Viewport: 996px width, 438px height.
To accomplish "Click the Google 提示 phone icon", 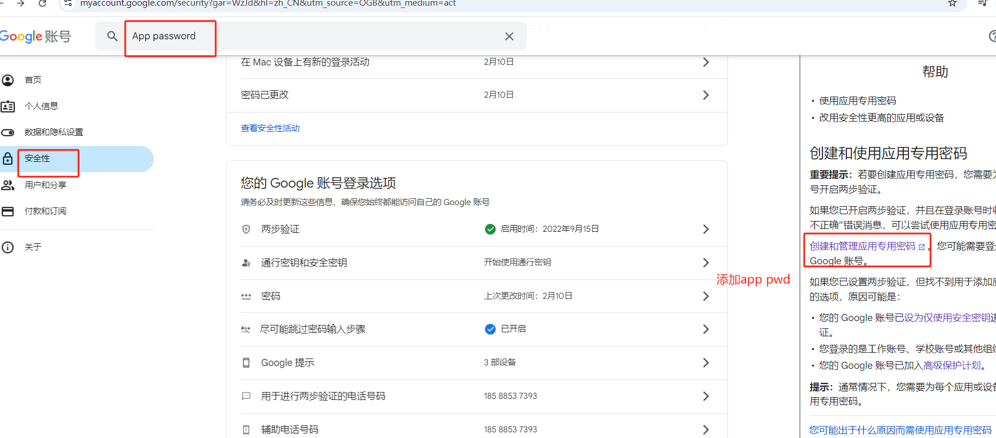I will coord(246,362).
